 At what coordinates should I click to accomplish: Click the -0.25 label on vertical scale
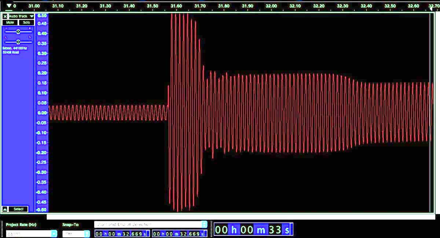point(41,162)
